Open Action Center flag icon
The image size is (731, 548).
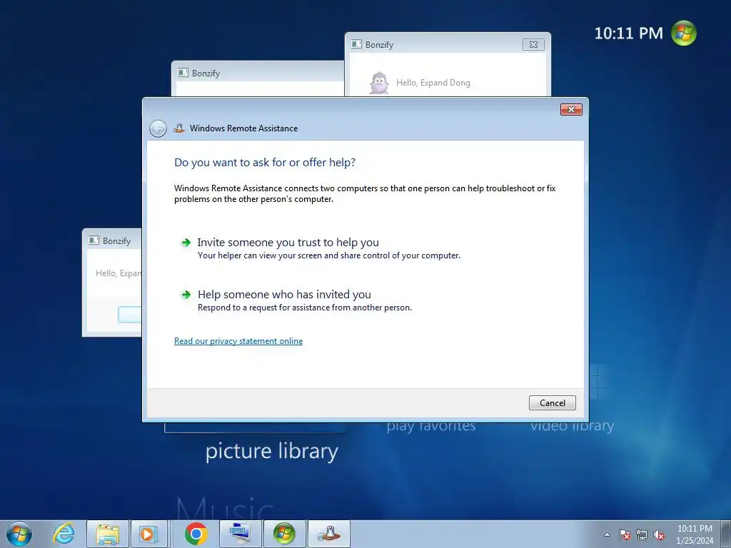pos(625,534)
